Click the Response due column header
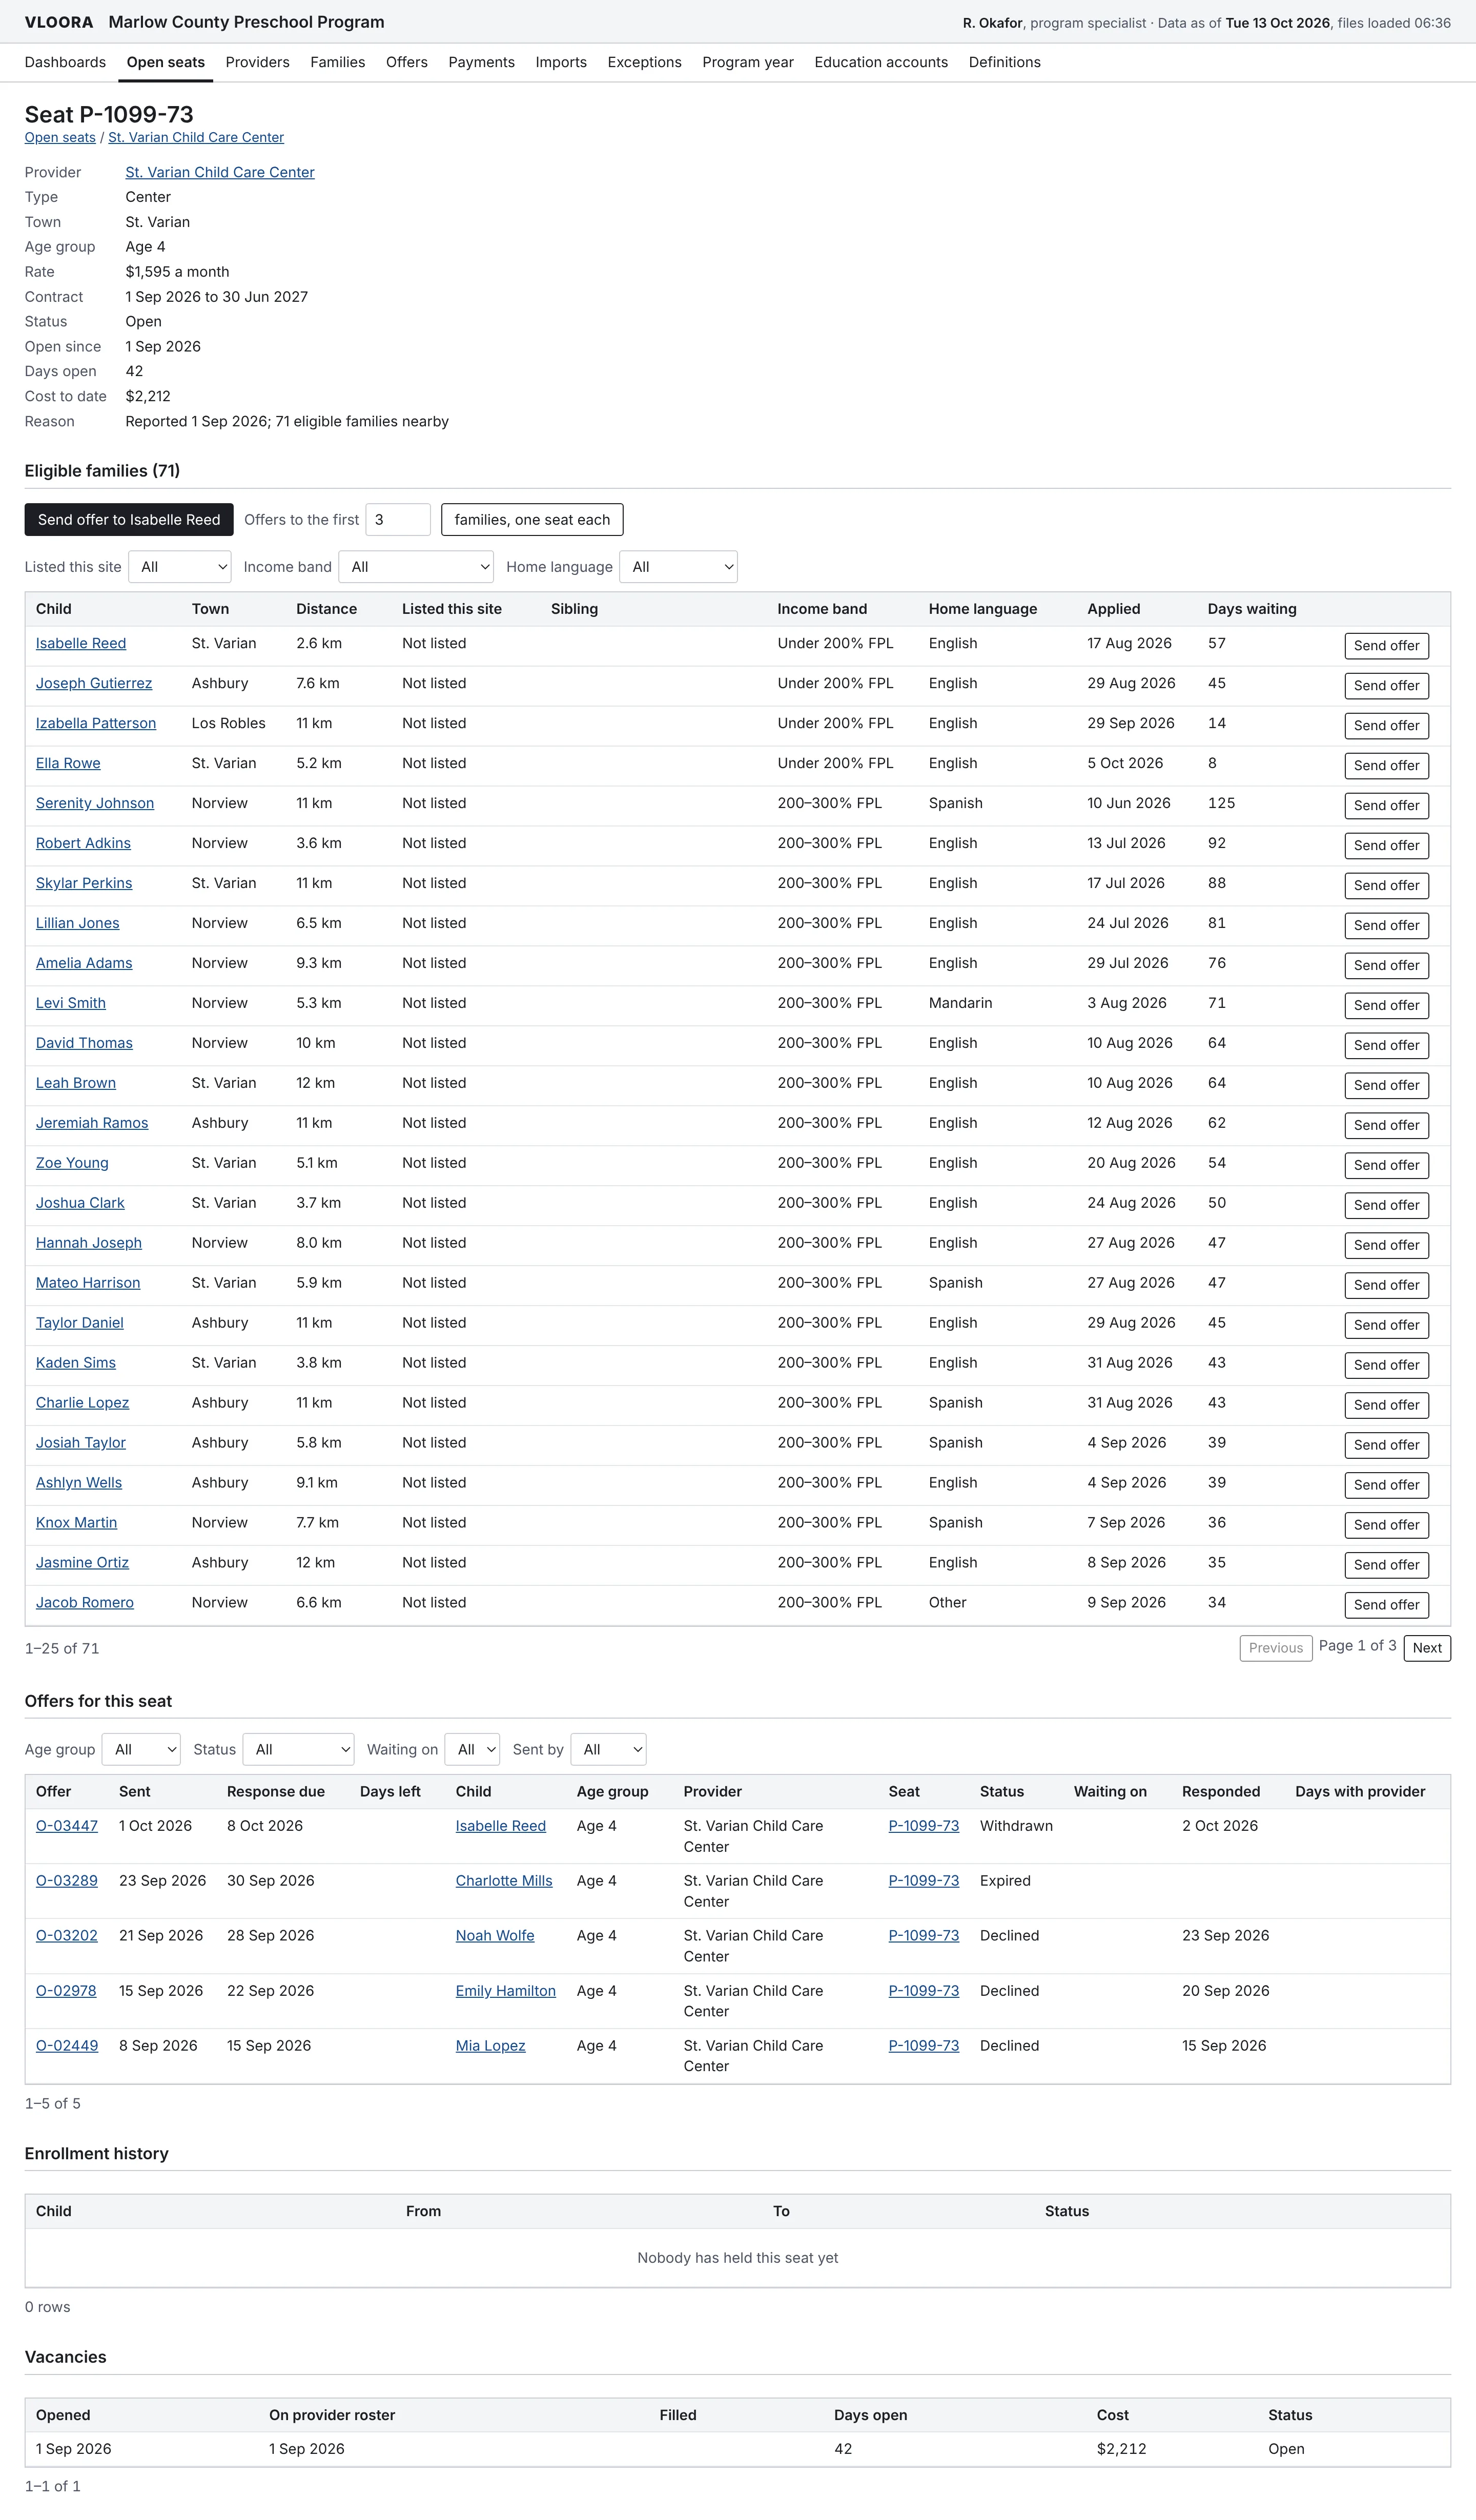Screen dimensions: 1476x2520 [276, 1792]
